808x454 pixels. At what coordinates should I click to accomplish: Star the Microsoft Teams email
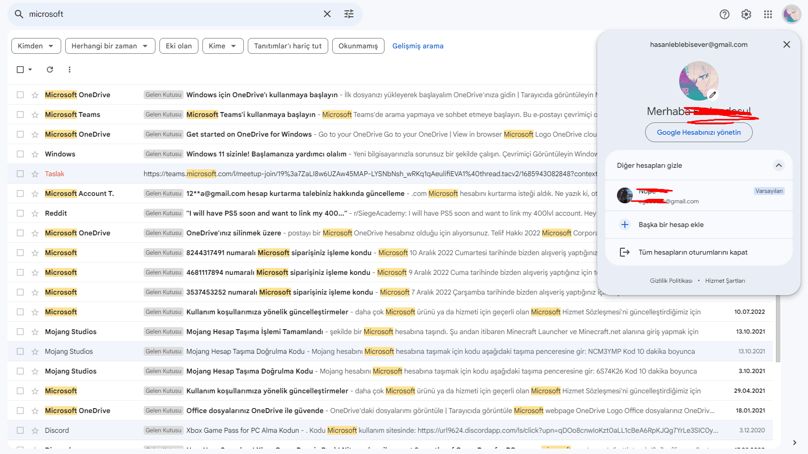[x=35, y=114]
